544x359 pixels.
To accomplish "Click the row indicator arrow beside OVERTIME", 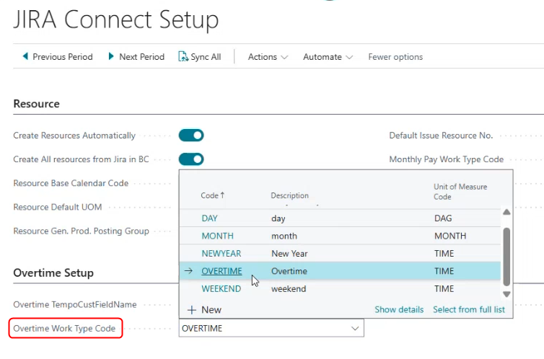I will click(x=189, y=271).
